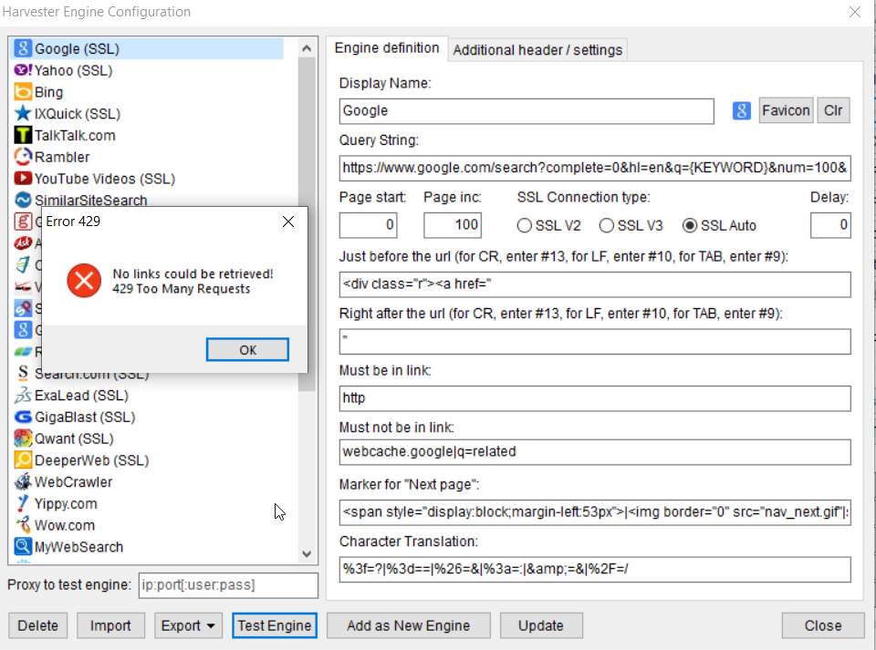876x650 pixels.
Task: Focus the Delay field
Action: point(830,225)
